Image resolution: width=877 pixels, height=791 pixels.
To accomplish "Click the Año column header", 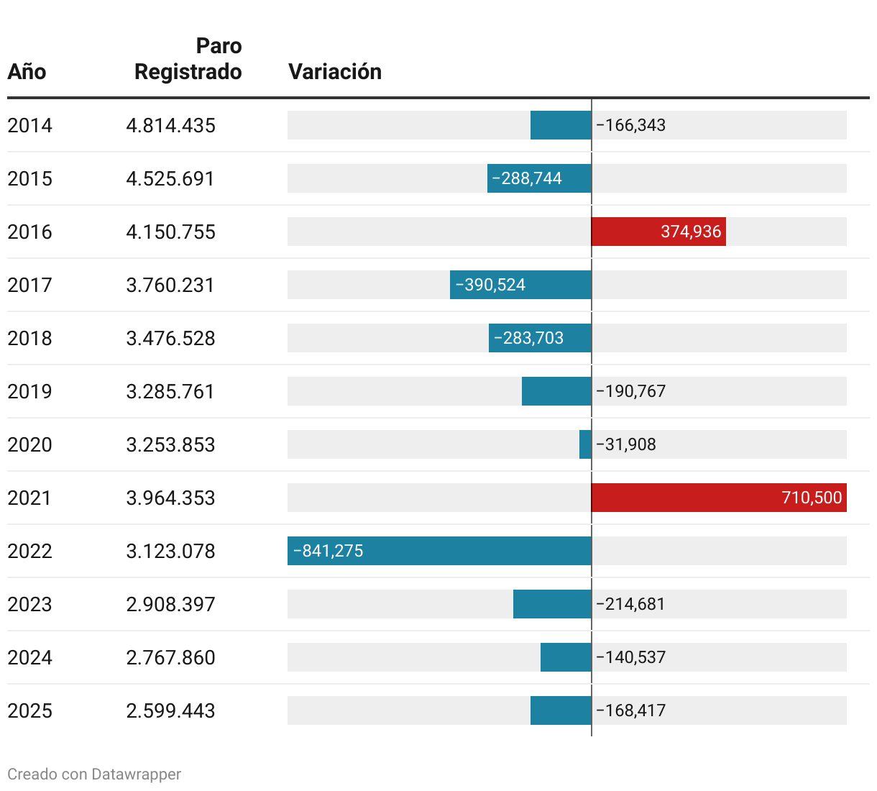I will click(27, 72).
